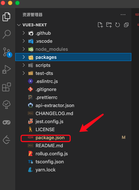Screen dimensions: 139x190
Task: Click the Jest icon beside jest.config.js
Action: coord(30,121)
